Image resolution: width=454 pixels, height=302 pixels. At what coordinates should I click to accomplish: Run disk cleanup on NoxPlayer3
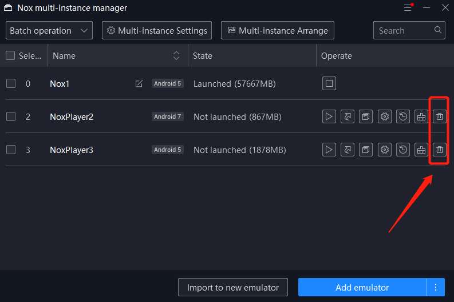421,150
